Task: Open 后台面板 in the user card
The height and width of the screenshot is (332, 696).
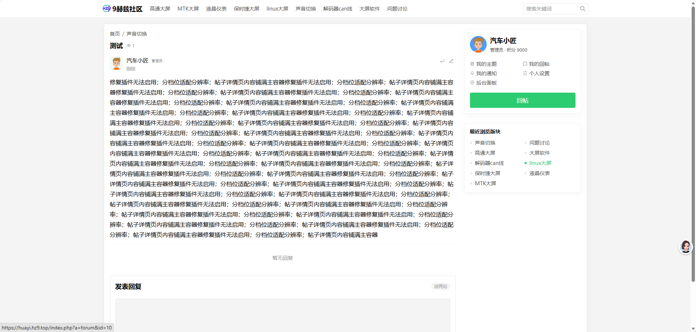Action: point(484,83)
